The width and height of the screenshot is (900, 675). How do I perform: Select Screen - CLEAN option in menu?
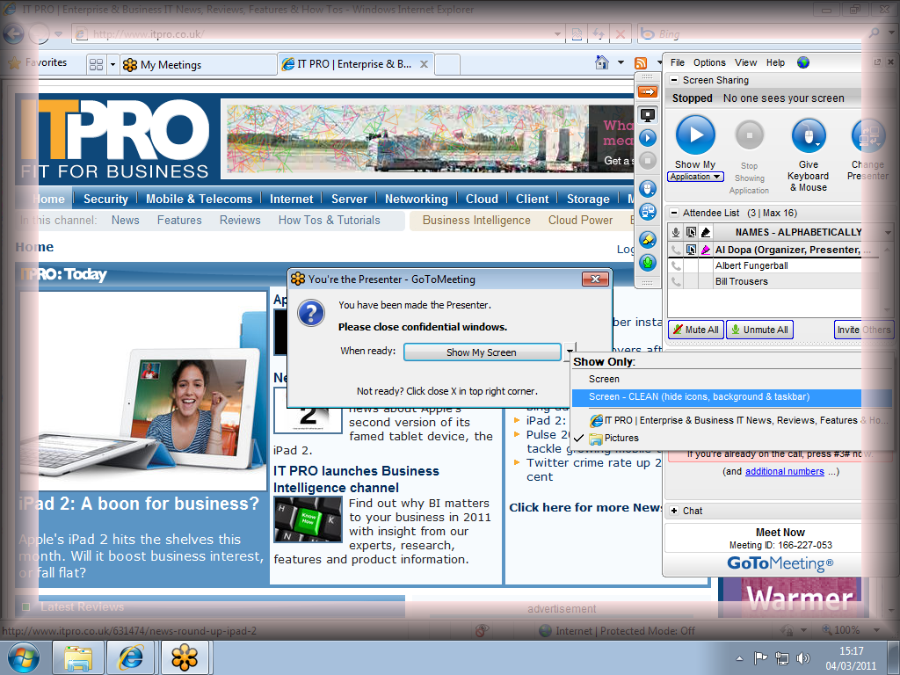(732, 397)
